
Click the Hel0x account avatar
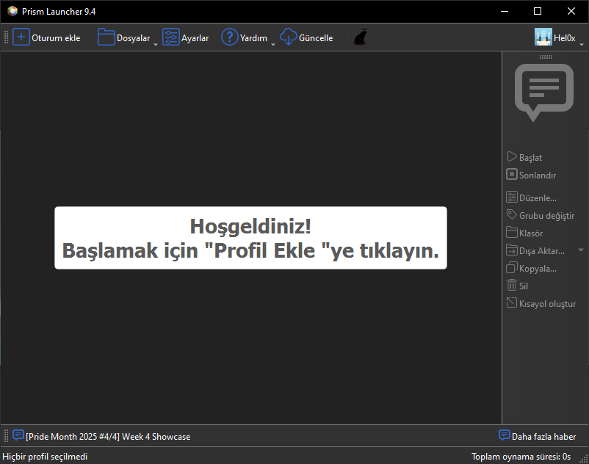[x=543, y=37]
